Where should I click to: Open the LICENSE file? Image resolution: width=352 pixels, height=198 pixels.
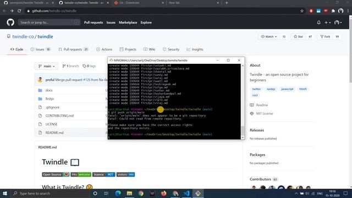click(x=51, y=124)
